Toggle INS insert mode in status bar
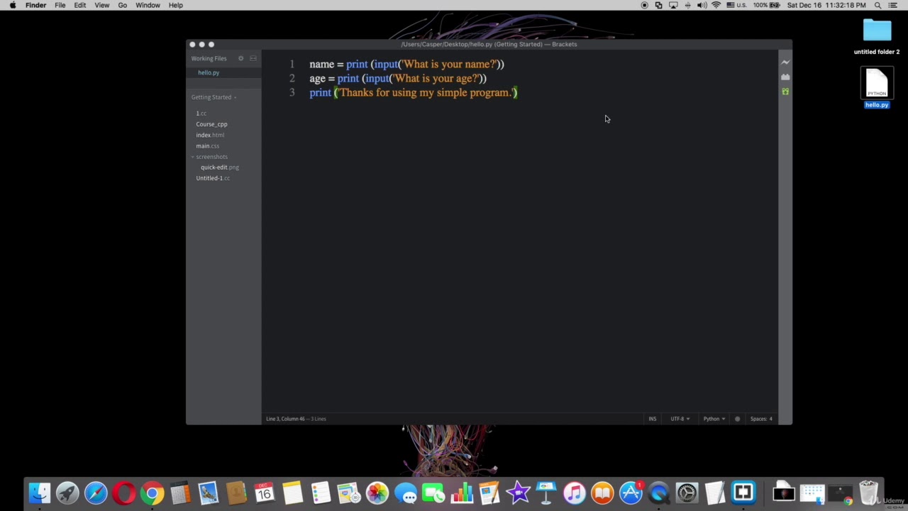This screenshot has width=908, height=511. (x=653, y=419)
